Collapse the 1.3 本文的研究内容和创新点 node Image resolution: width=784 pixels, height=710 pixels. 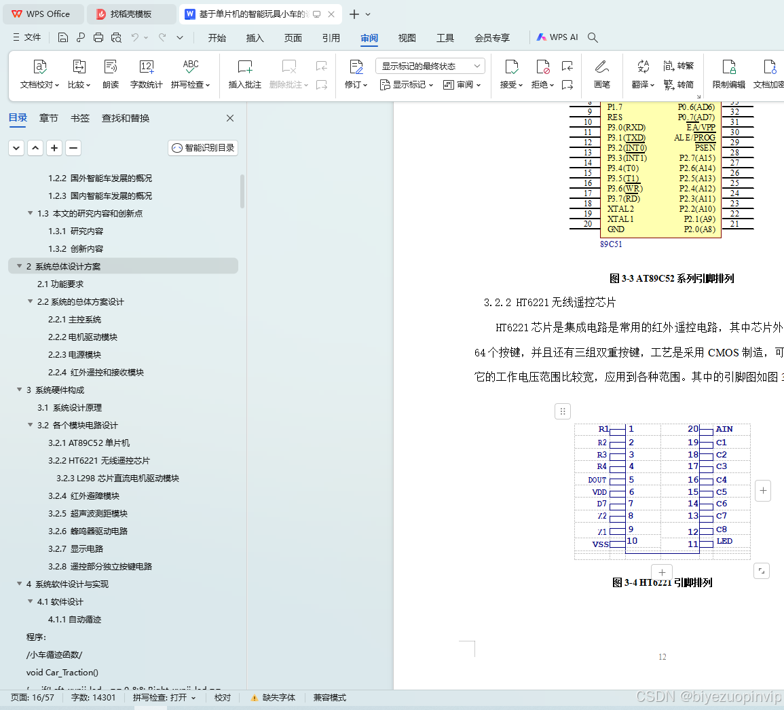pos(30,213)
